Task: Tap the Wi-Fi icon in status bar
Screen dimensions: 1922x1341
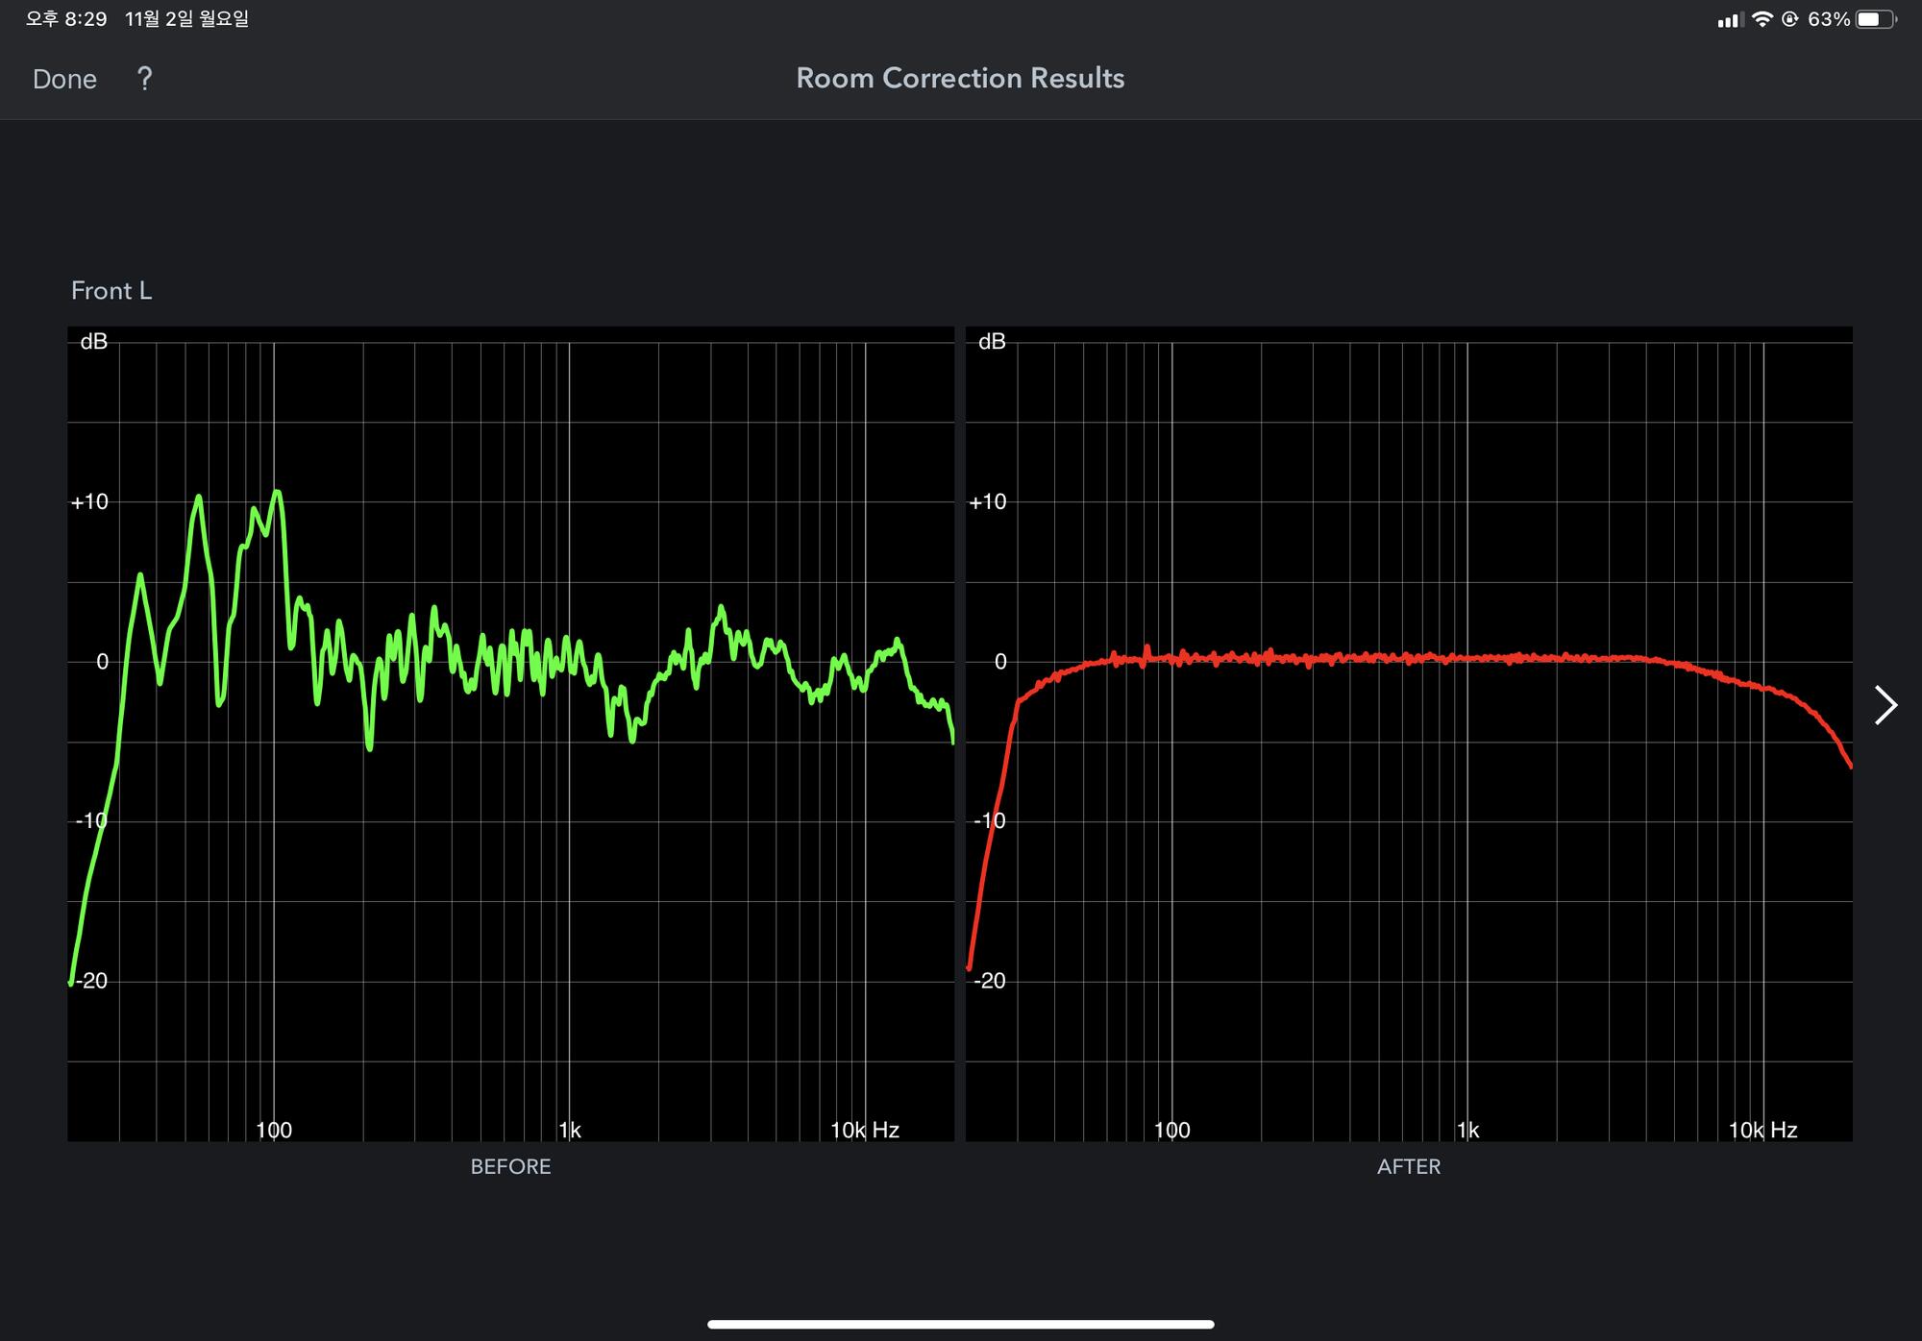Action: click(1762, 19)
